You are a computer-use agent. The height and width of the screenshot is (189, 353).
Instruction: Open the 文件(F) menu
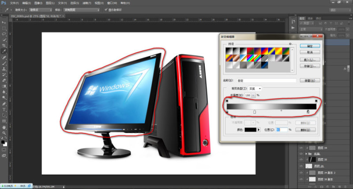pyautogui.click(x=15, y=3)
